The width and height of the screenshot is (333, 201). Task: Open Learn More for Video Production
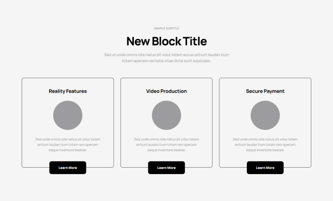tap(166, 168)
